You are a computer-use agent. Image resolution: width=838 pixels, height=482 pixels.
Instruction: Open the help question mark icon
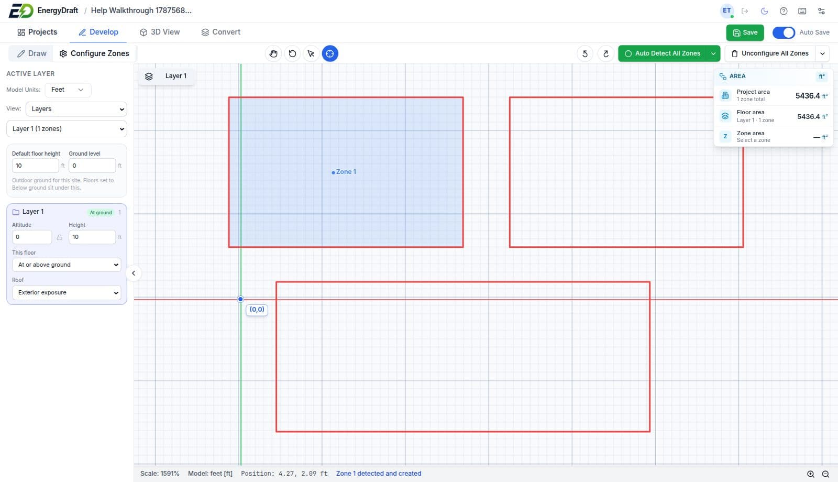pos(784,11)
